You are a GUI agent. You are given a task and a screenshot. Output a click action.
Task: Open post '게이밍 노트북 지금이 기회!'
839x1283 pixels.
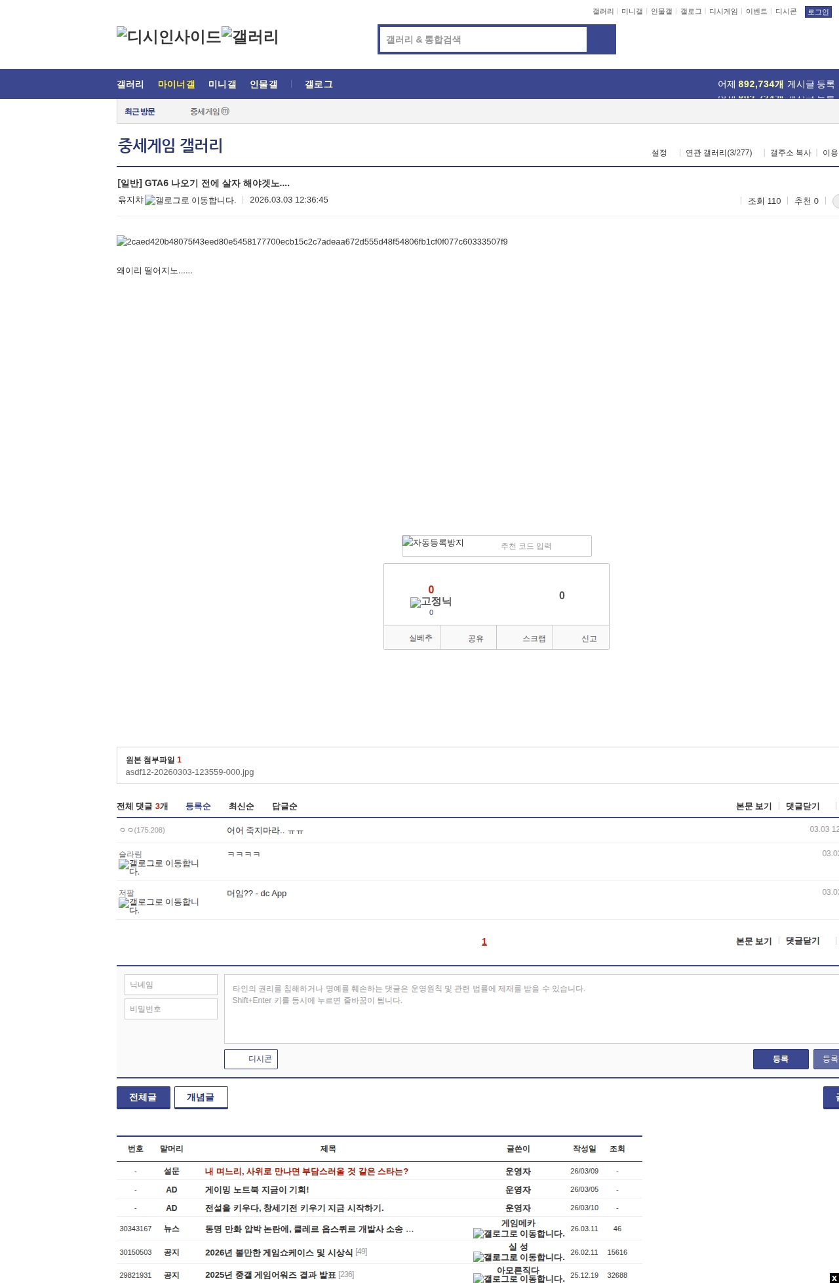tap(257, 1190)
